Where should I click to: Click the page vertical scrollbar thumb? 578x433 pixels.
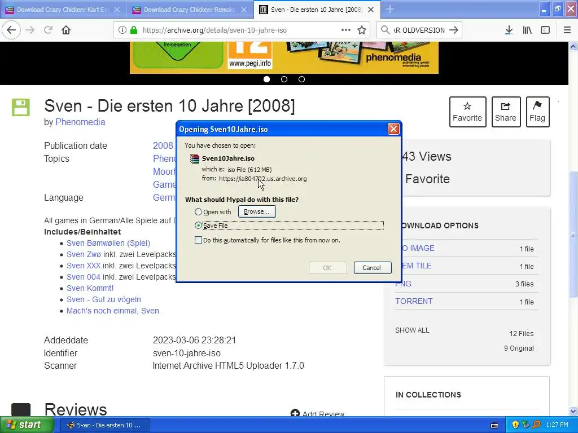[x=573, y=234]
